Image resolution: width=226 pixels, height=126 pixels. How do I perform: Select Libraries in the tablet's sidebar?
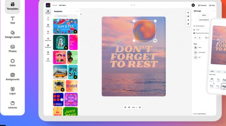(x=48, y=60)
